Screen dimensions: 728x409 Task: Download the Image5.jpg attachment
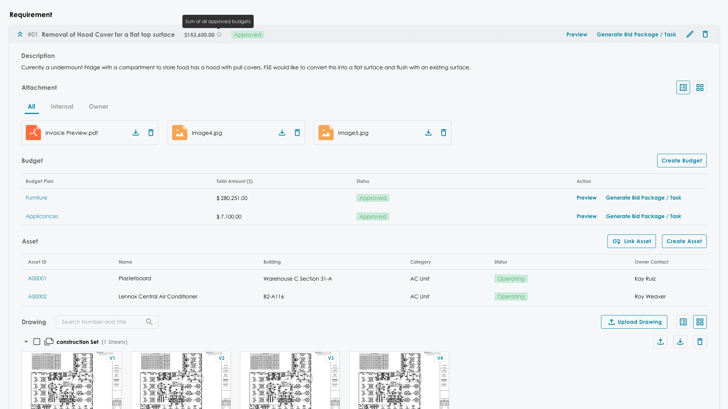click(x=428, y=133)
